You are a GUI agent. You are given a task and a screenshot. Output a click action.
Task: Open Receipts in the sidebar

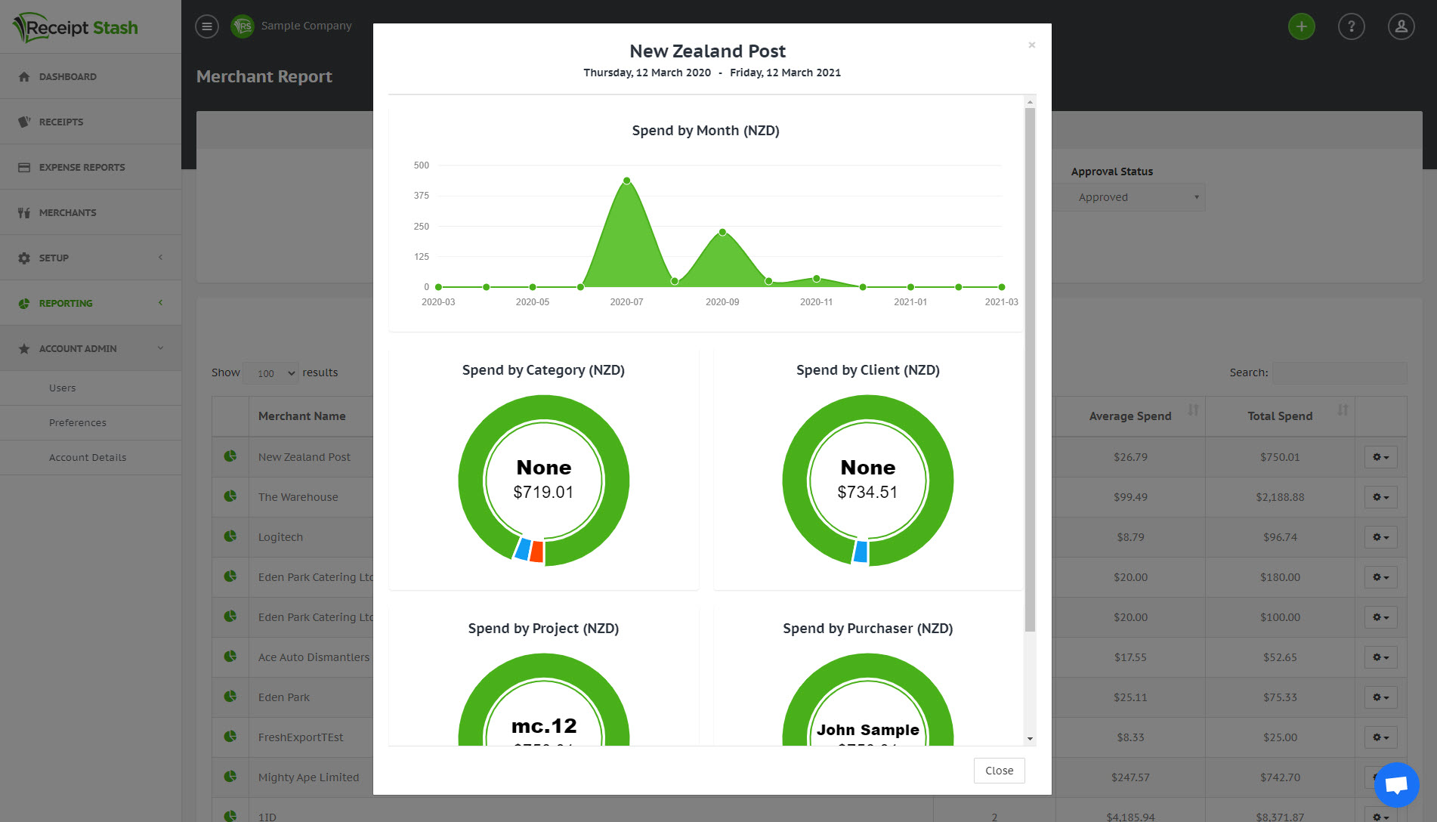[x=91, y=122]
